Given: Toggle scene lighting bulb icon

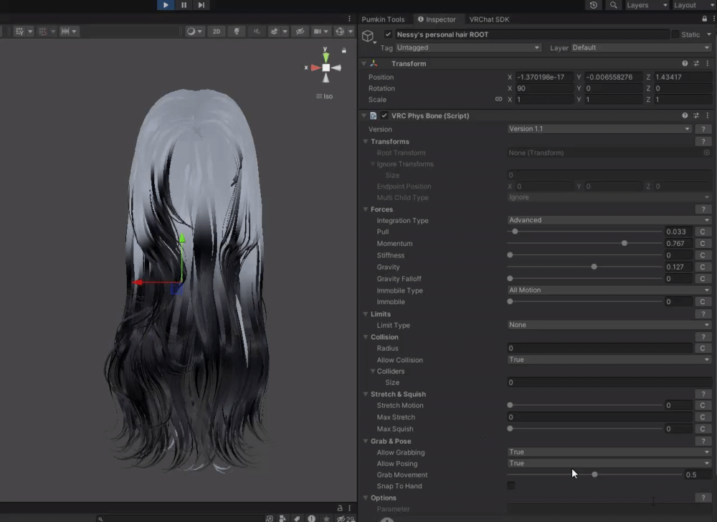Looking at the screenshot, I should coord(236,32).
